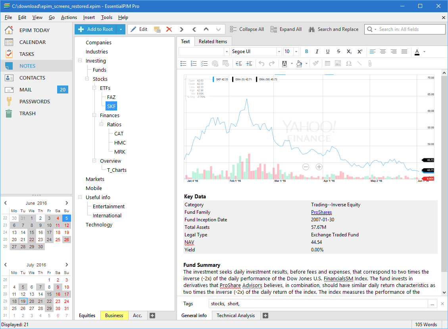Screen dimensions: 448x329
Task: Open the Search and Replace tool
Action: 333,29
